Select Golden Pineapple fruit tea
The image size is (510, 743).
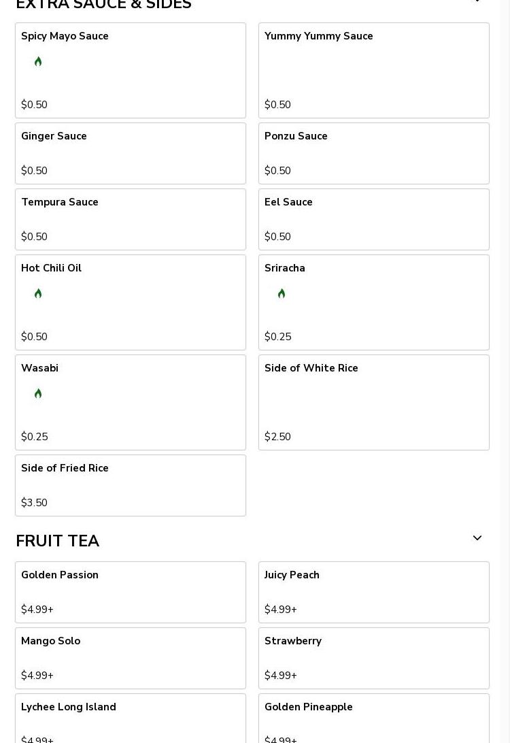[373, 719]
